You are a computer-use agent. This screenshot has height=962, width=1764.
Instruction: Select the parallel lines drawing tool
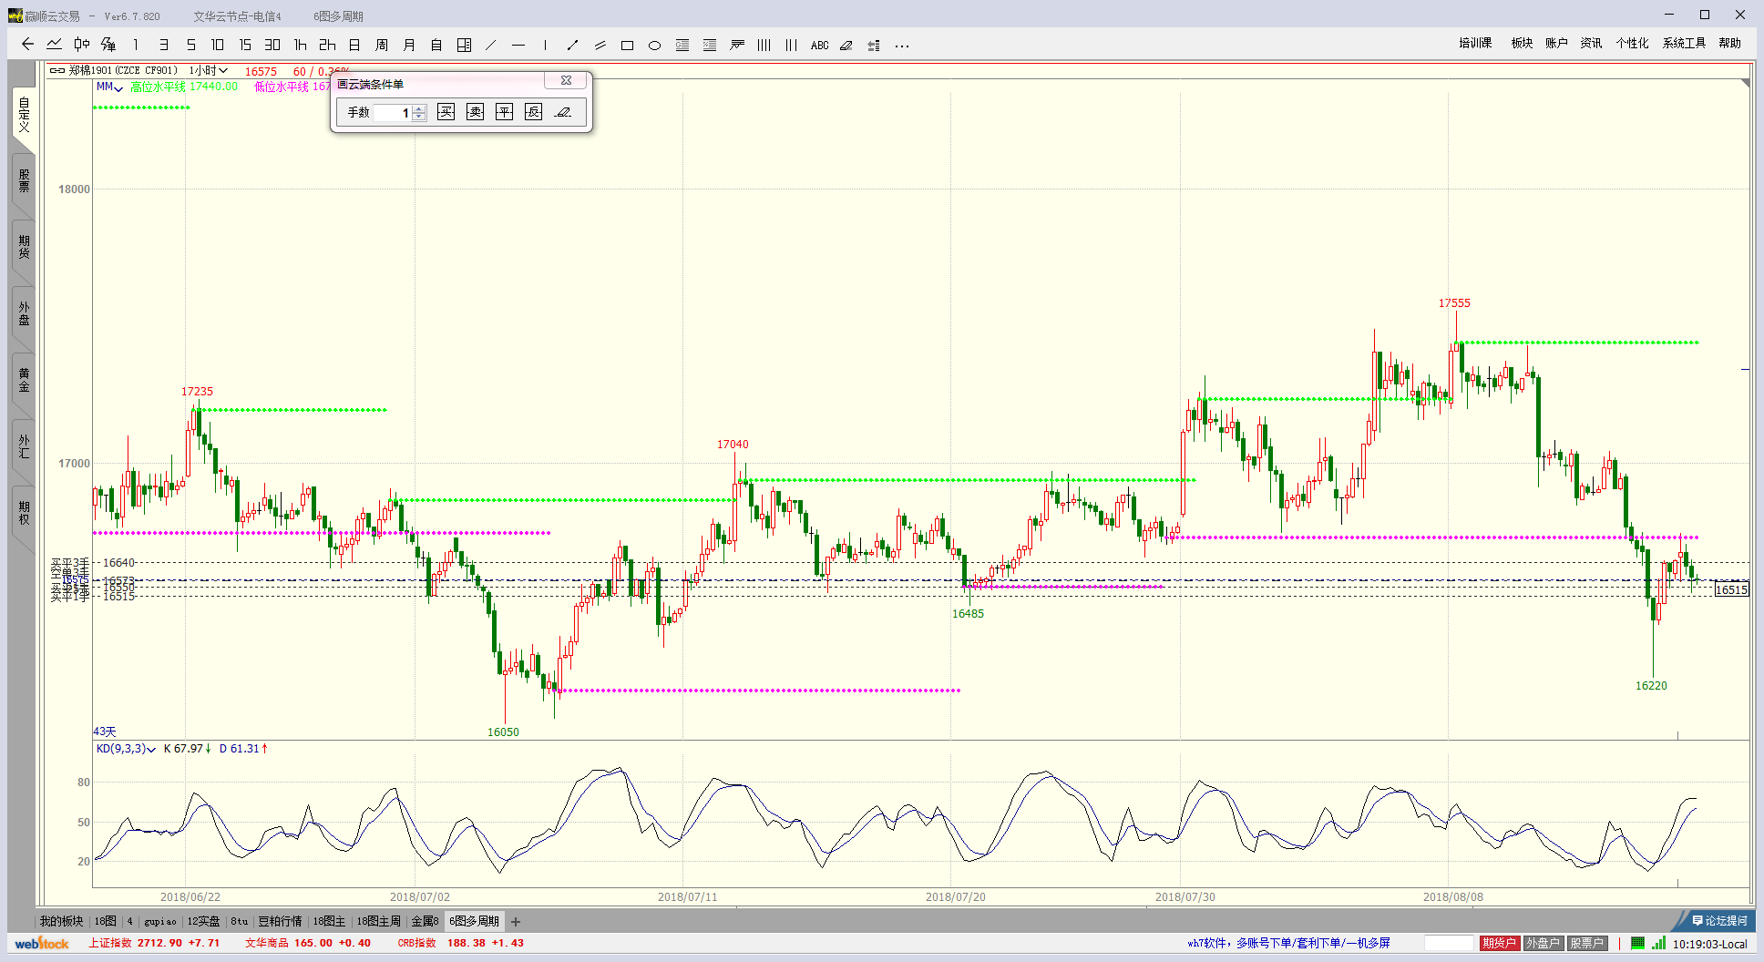tap(600, 44)
